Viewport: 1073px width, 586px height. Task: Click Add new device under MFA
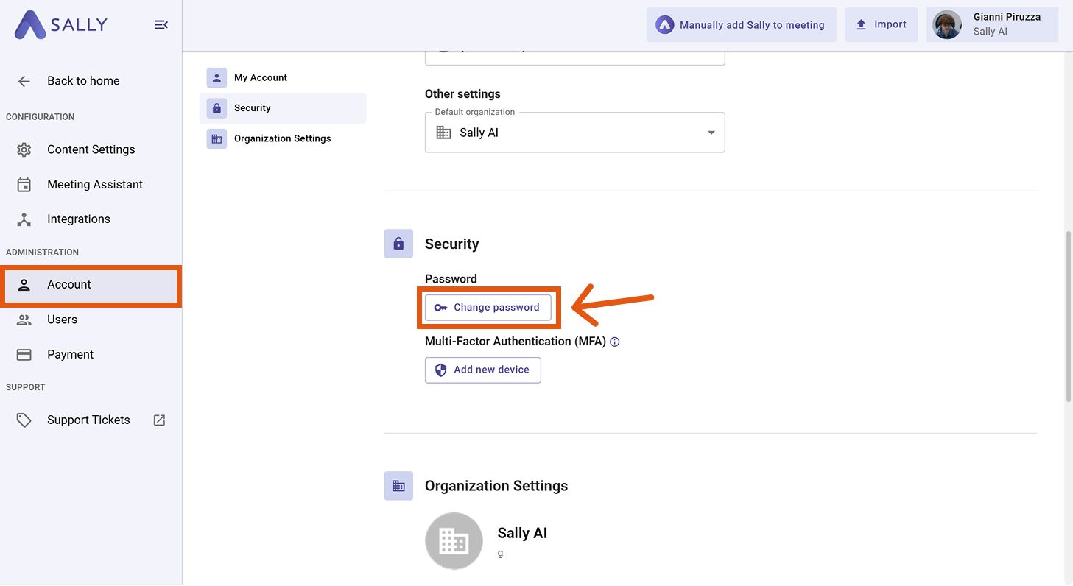(482, 370)
